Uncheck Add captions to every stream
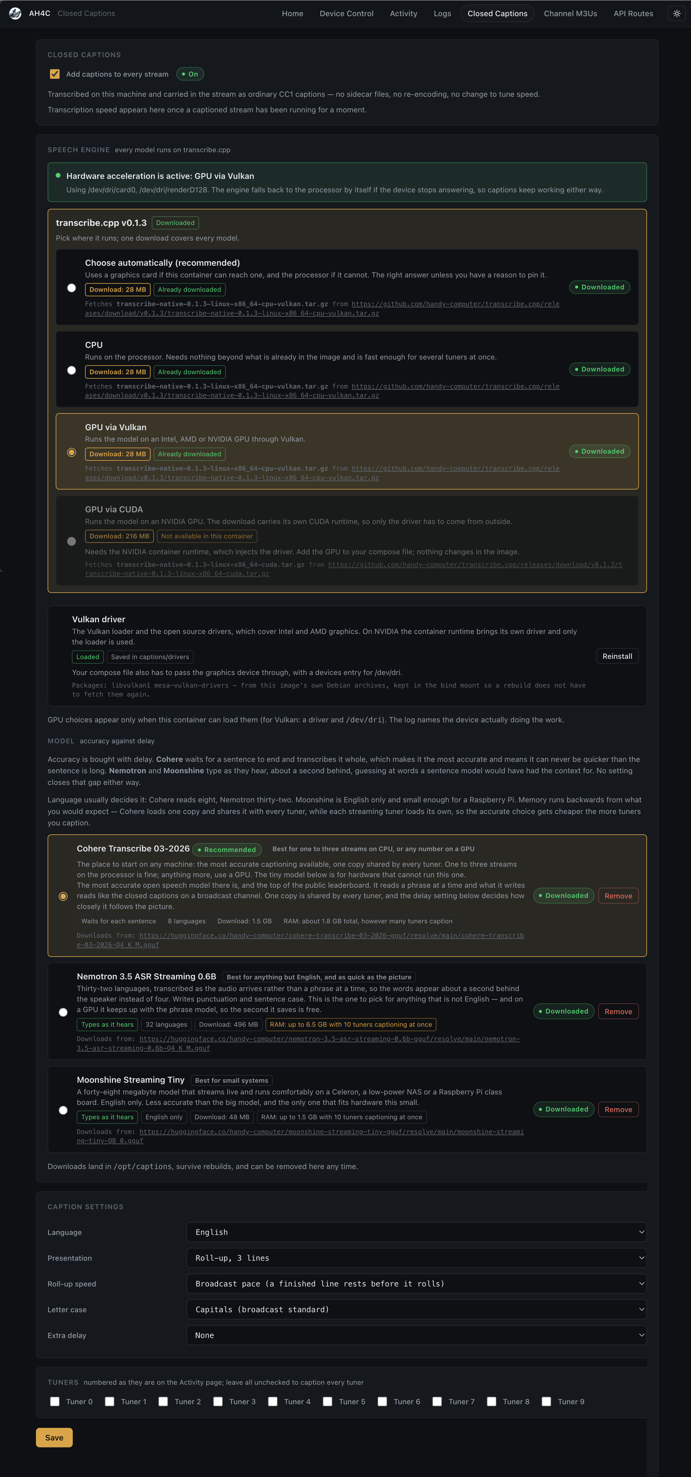This screenshot has height=1477, width=691. click(x=55, y=74)
